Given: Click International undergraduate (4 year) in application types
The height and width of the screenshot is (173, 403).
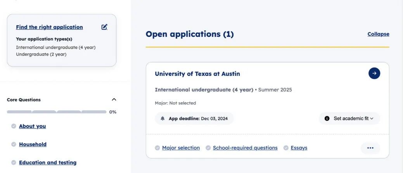Looking at the screenshot, I should tap(56, 48).
